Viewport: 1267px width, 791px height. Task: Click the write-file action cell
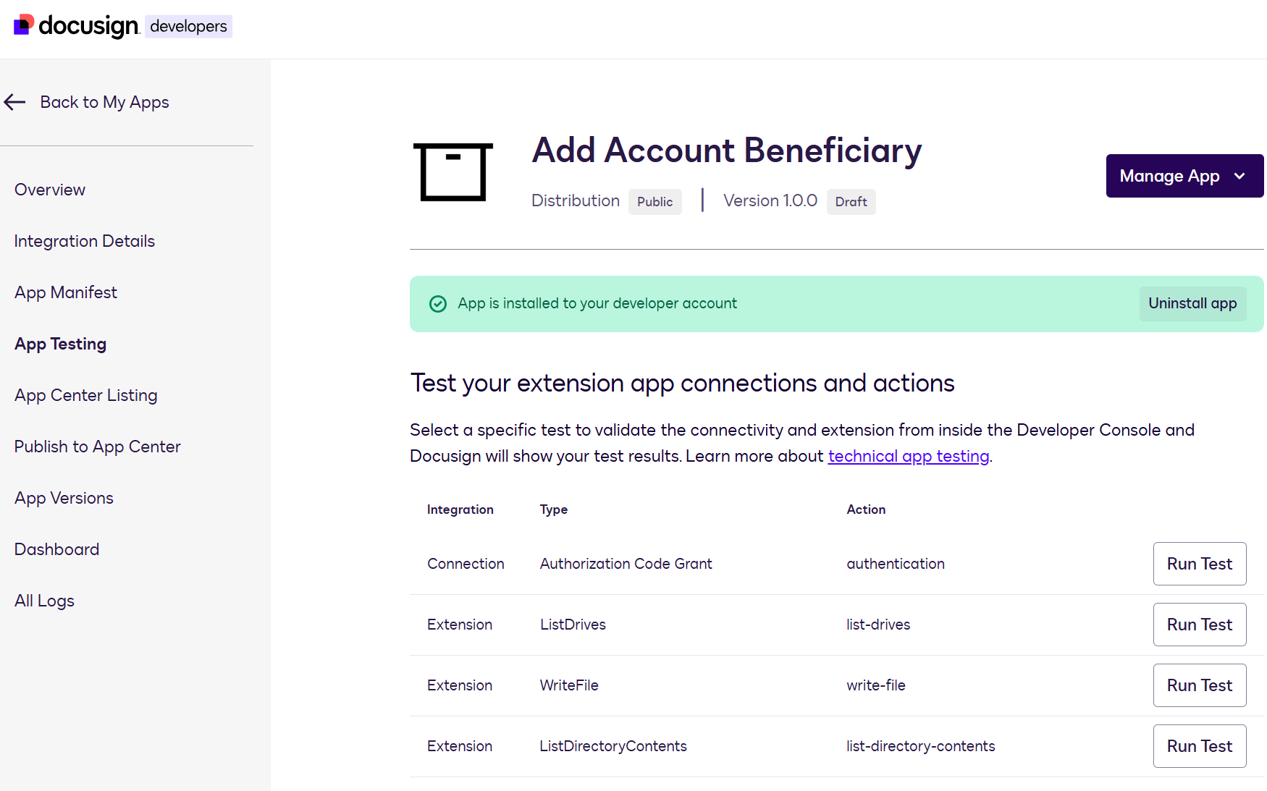[x=876, y=685]
